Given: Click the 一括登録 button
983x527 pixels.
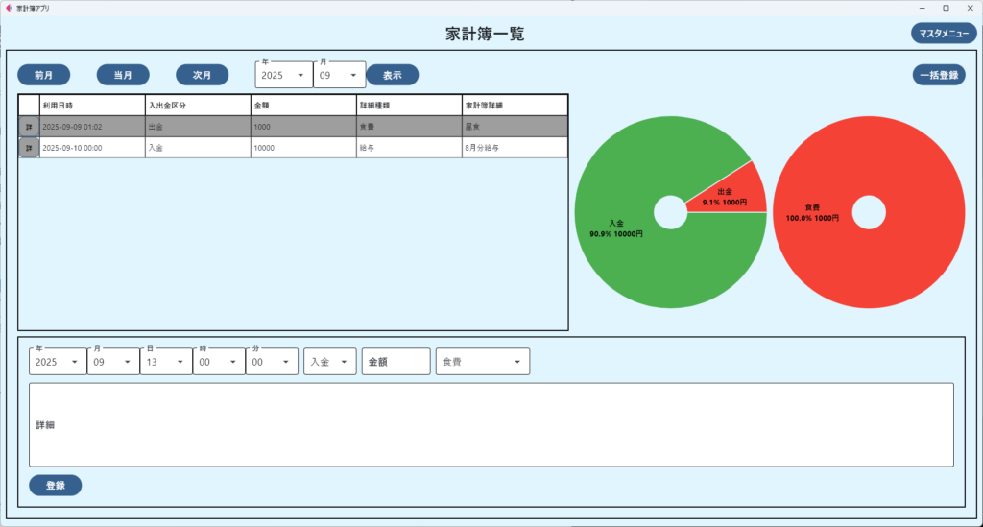Looking at the screenshot, I should (x=938, y=75).
